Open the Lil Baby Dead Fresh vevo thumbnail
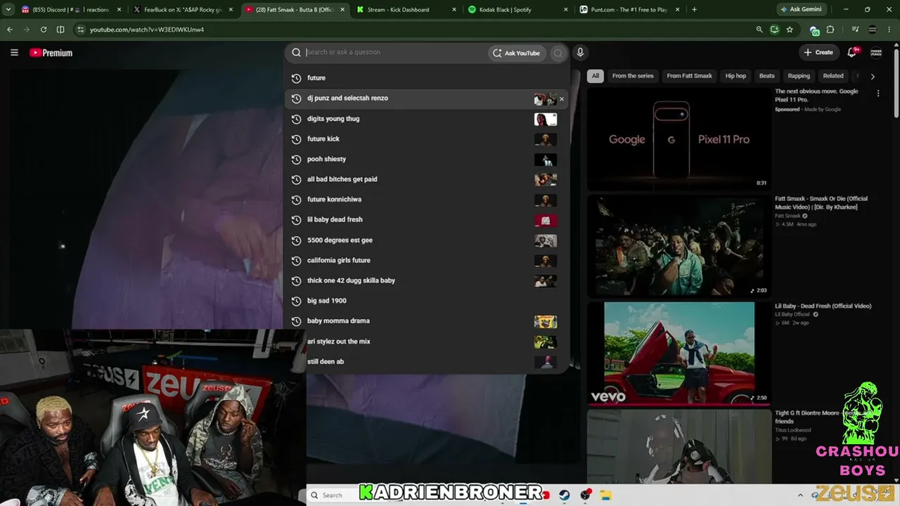Image resolution: width=900 pixels, height=506 pixels. [679, 353]
